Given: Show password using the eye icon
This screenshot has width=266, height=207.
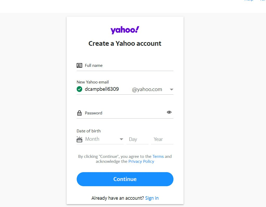Looking at the screenshot, I should pos(169,112).
